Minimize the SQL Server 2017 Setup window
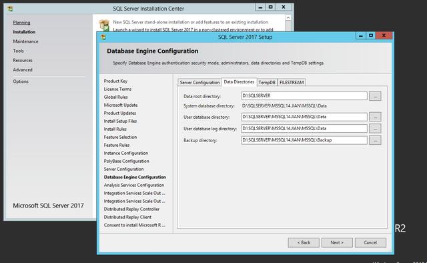The width and height of the screenshot is (427, 263). pyautogui.click(x=361, y=35)
